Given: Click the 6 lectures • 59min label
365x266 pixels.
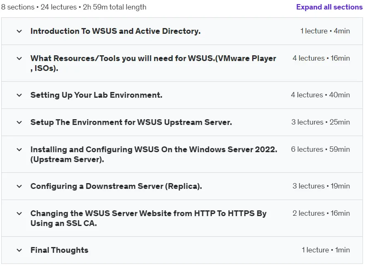Looking at the screenshot, I should click(320, 149).
